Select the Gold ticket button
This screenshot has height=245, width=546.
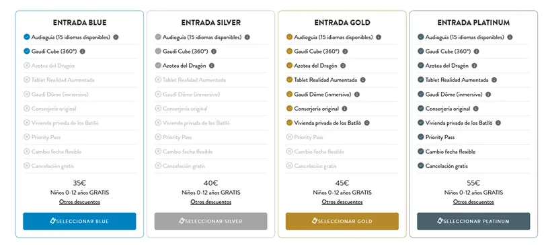(x=342, y=222)
